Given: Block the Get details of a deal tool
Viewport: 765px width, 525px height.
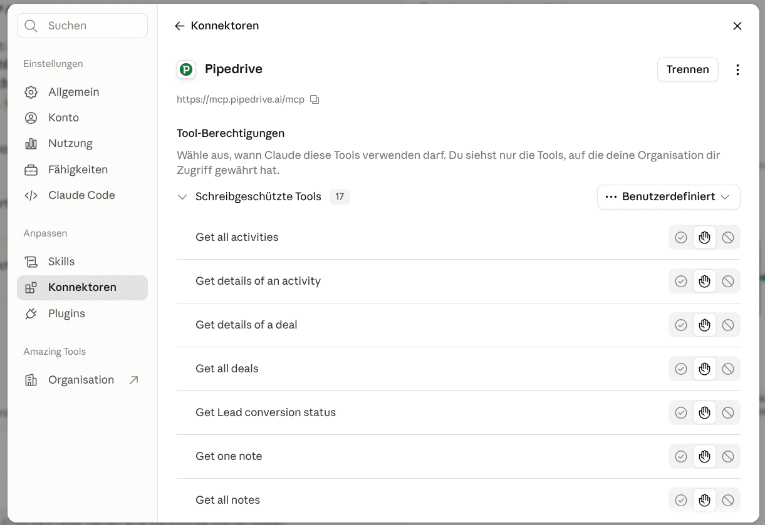Looking at the screenshot, I should [x=728, y=325].
